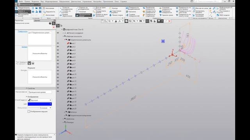Collapse Теоретические шпангоуты tree folder
250x140 pixels.
coord(65,40)
